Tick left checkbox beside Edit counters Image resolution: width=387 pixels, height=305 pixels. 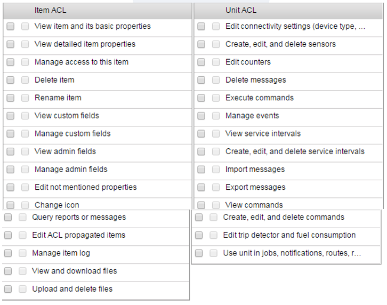[x=201, y=62]
